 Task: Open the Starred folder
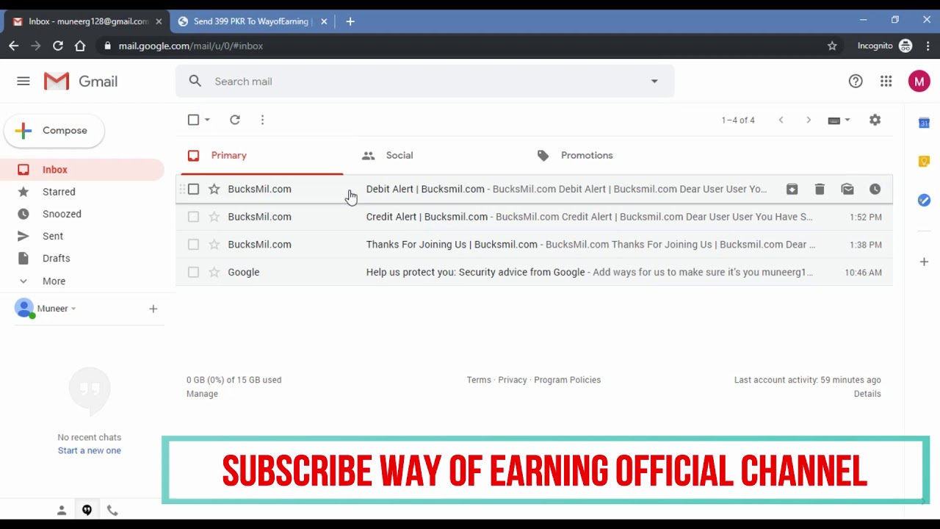pyautogui.click(x=59, y=192)
